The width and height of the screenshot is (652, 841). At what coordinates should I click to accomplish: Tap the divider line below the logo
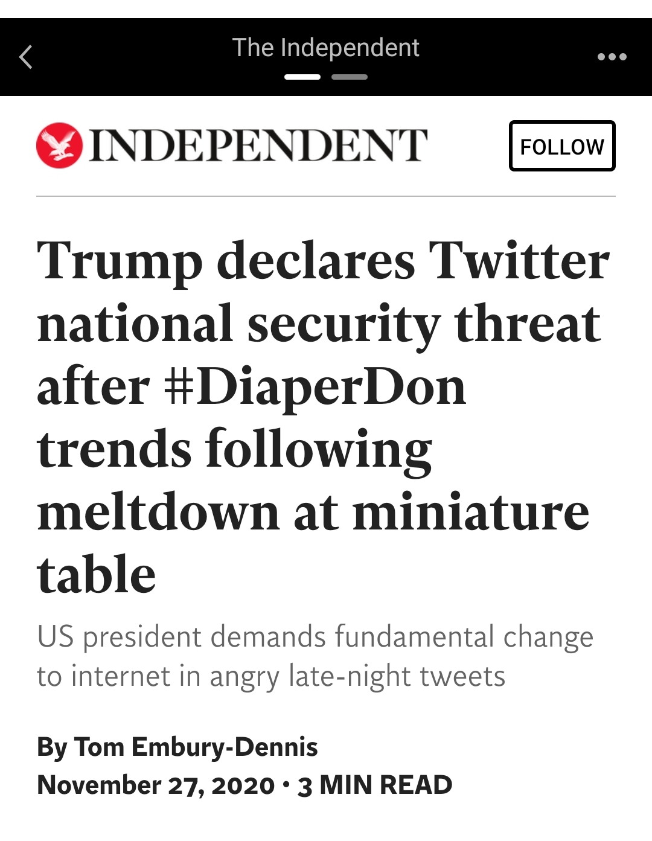click(326, 196)
